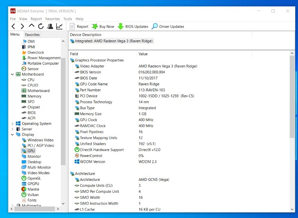This screenshot has height=218, width=298.
Task: Select the Vulkan tree item
Action: coord(30,195)
